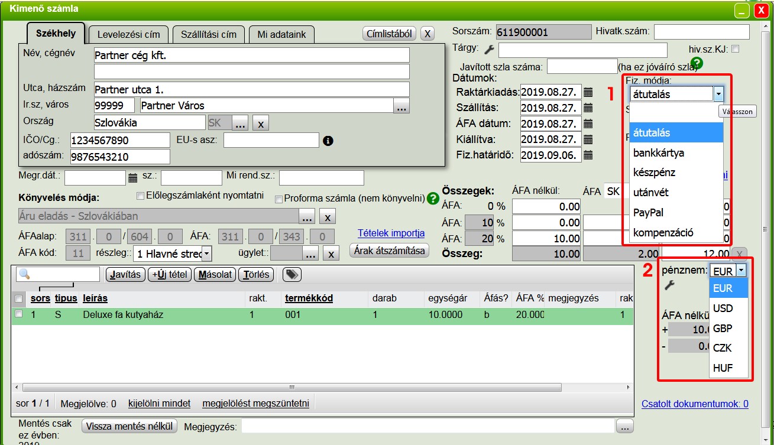This screenshot has width=774, height=445.
Task: Open the Szállítási cím tab
Action: pyautogui.click(x=209, y=34)
